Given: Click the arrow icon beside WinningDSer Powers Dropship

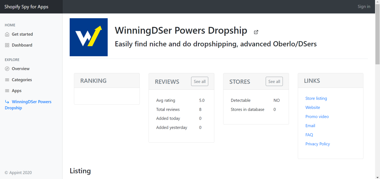Looking at the screenshot, I should (7, 102).
